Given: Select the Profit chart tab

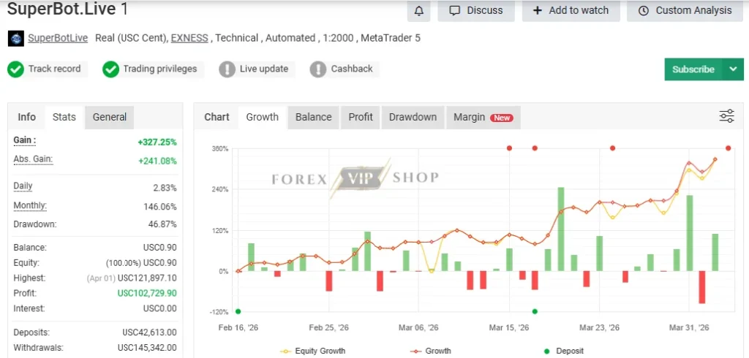Looking at the screenshot, I should tap(361, 117).
